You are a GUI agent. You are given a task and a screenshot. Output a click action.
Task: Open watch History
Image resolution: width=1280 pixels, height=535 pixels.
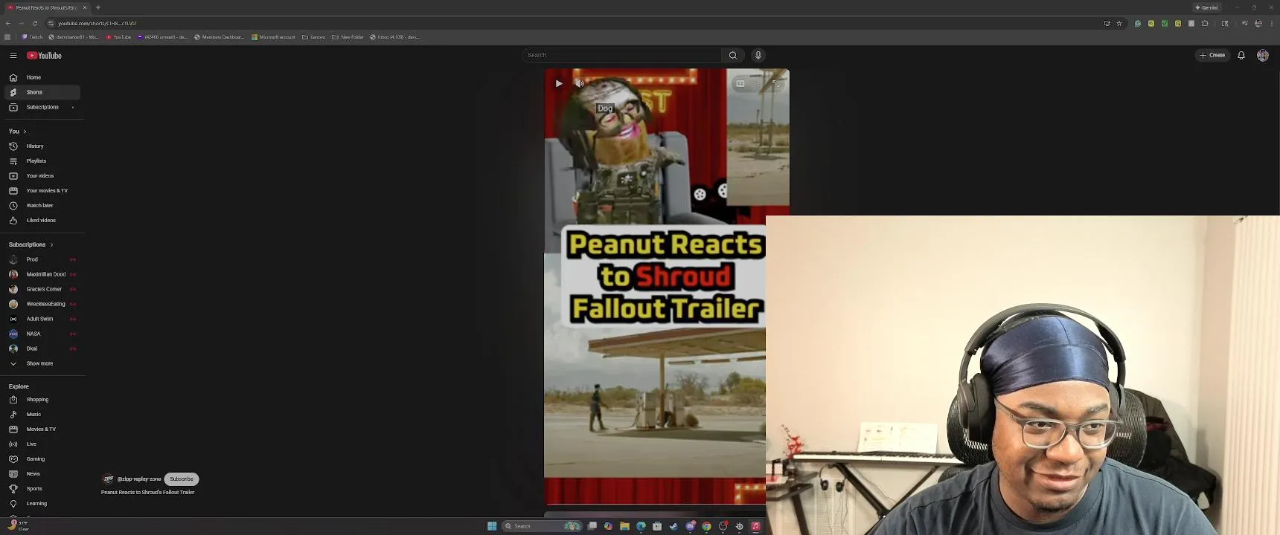pyautogui.click(x=42, y=146)
